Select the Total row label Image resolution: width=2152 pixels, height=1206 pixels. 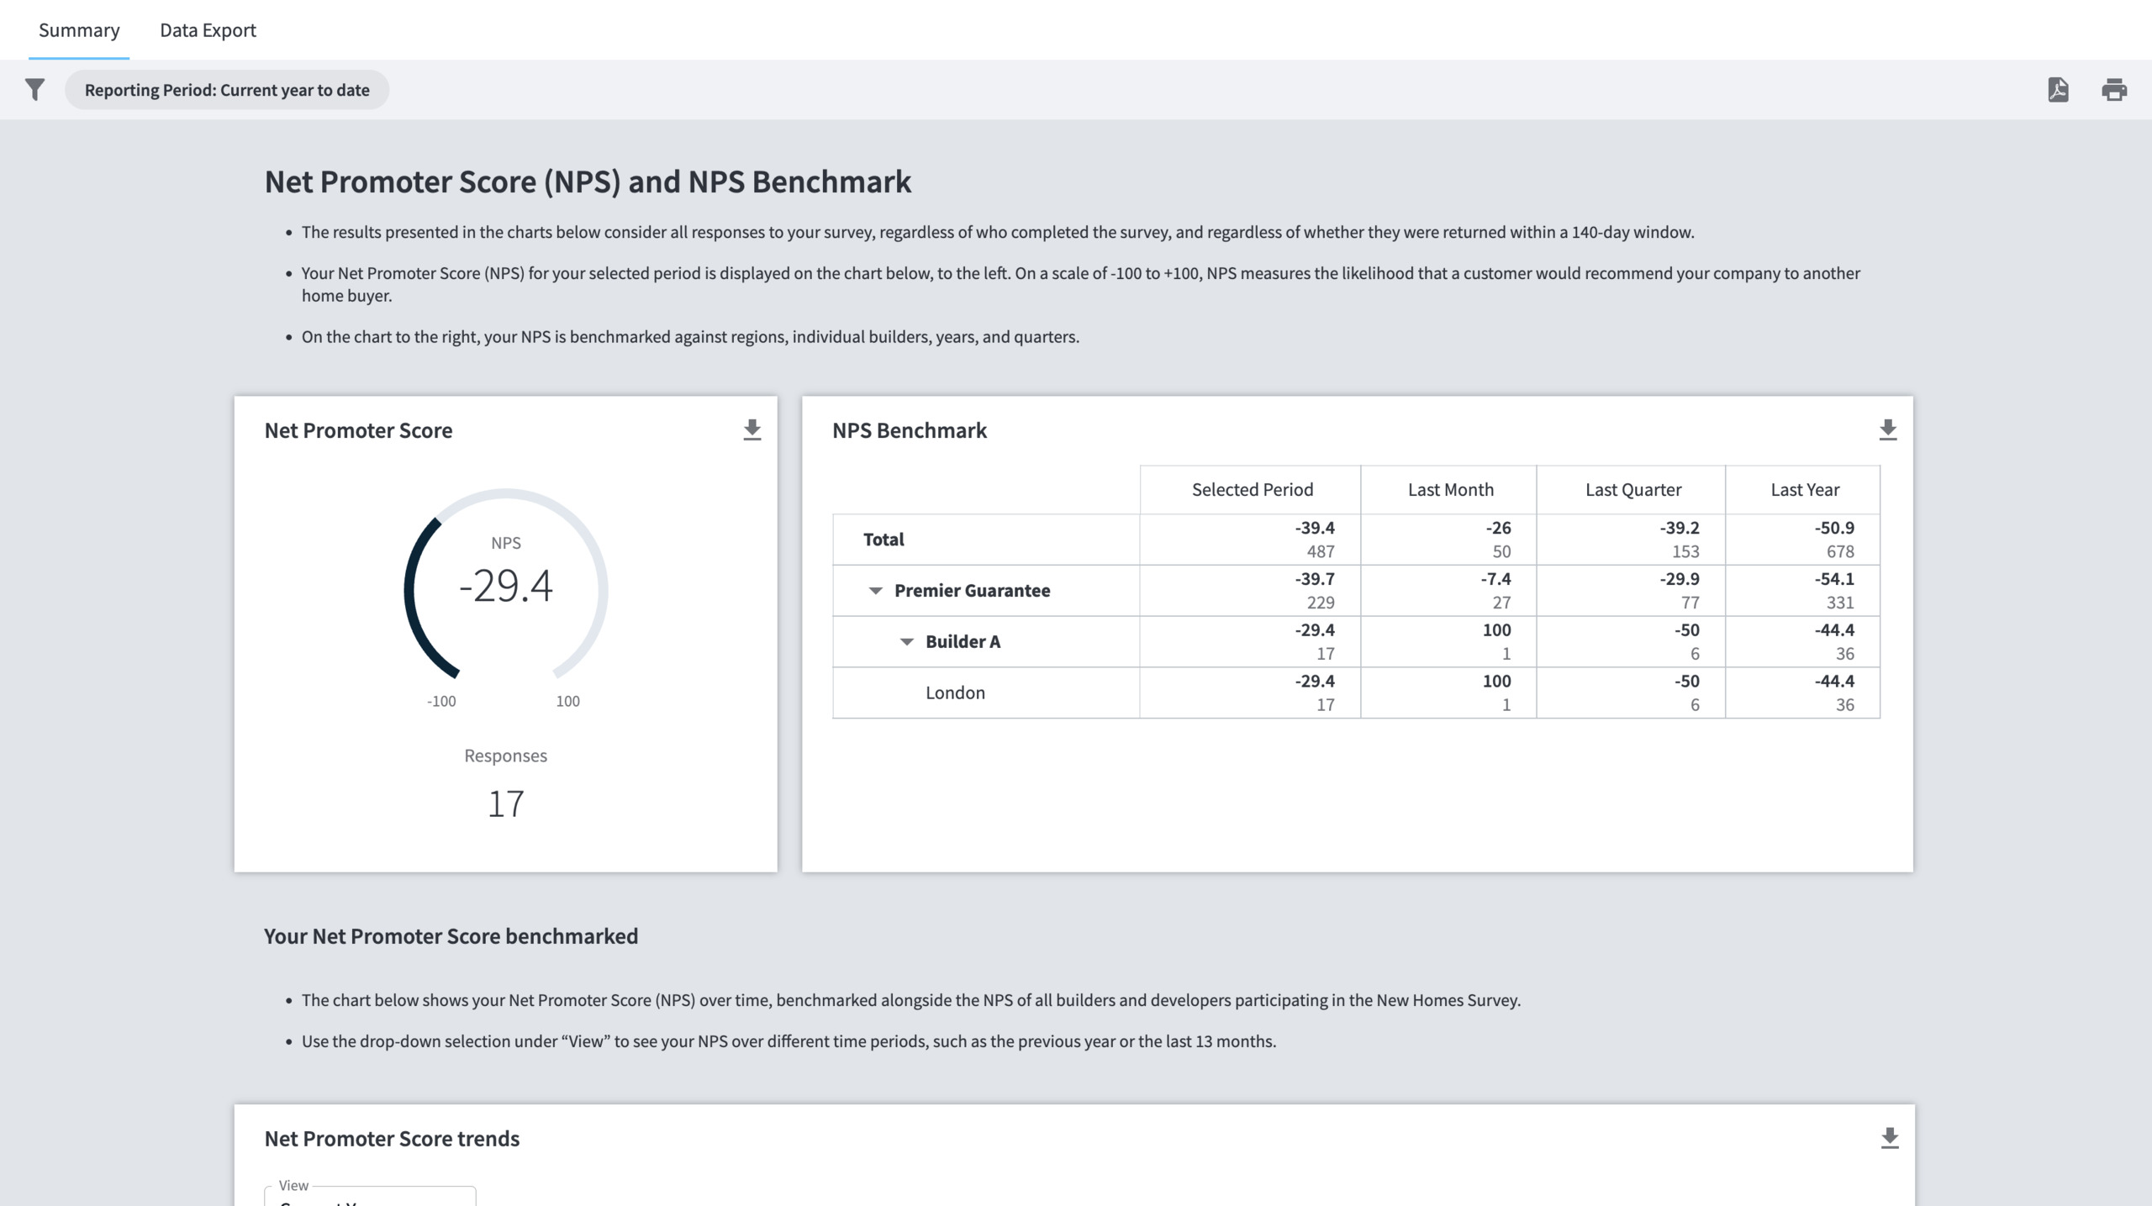(x=883, y=540)
